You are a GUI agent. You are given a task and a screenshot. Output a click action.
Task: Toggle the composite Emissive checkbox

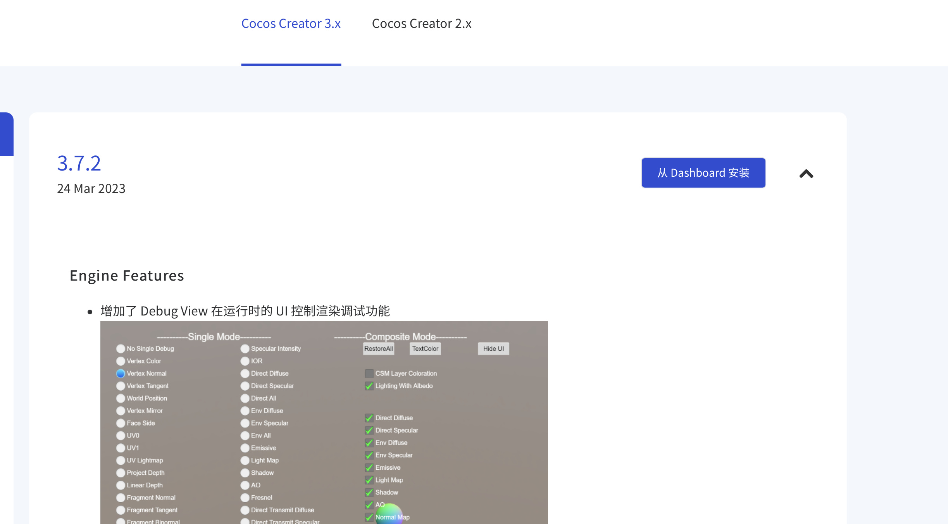(x=369, y=467)
